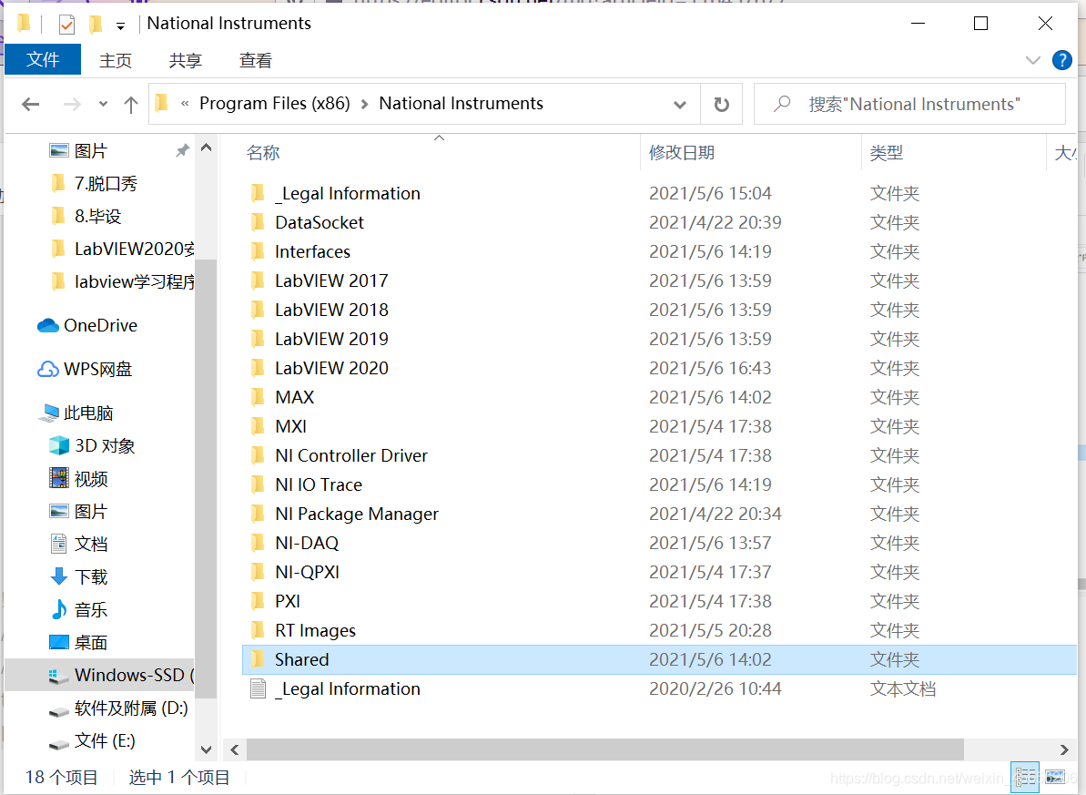Select the NI-DAQ folder

[306, 543]
